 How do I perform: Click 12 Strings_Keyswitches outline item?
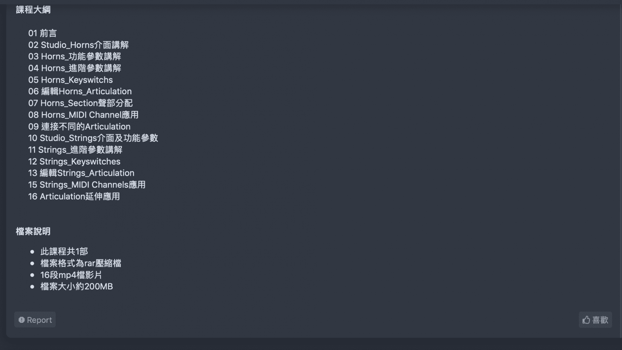tap(74, 161)
